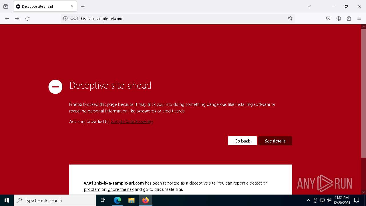366x206 pixels.
Task: Open the Firefox application menu
Action: (x=359, y=19)
